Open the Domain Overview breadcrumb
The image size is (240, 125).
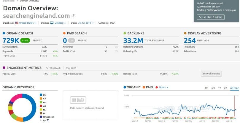point(29,1)
